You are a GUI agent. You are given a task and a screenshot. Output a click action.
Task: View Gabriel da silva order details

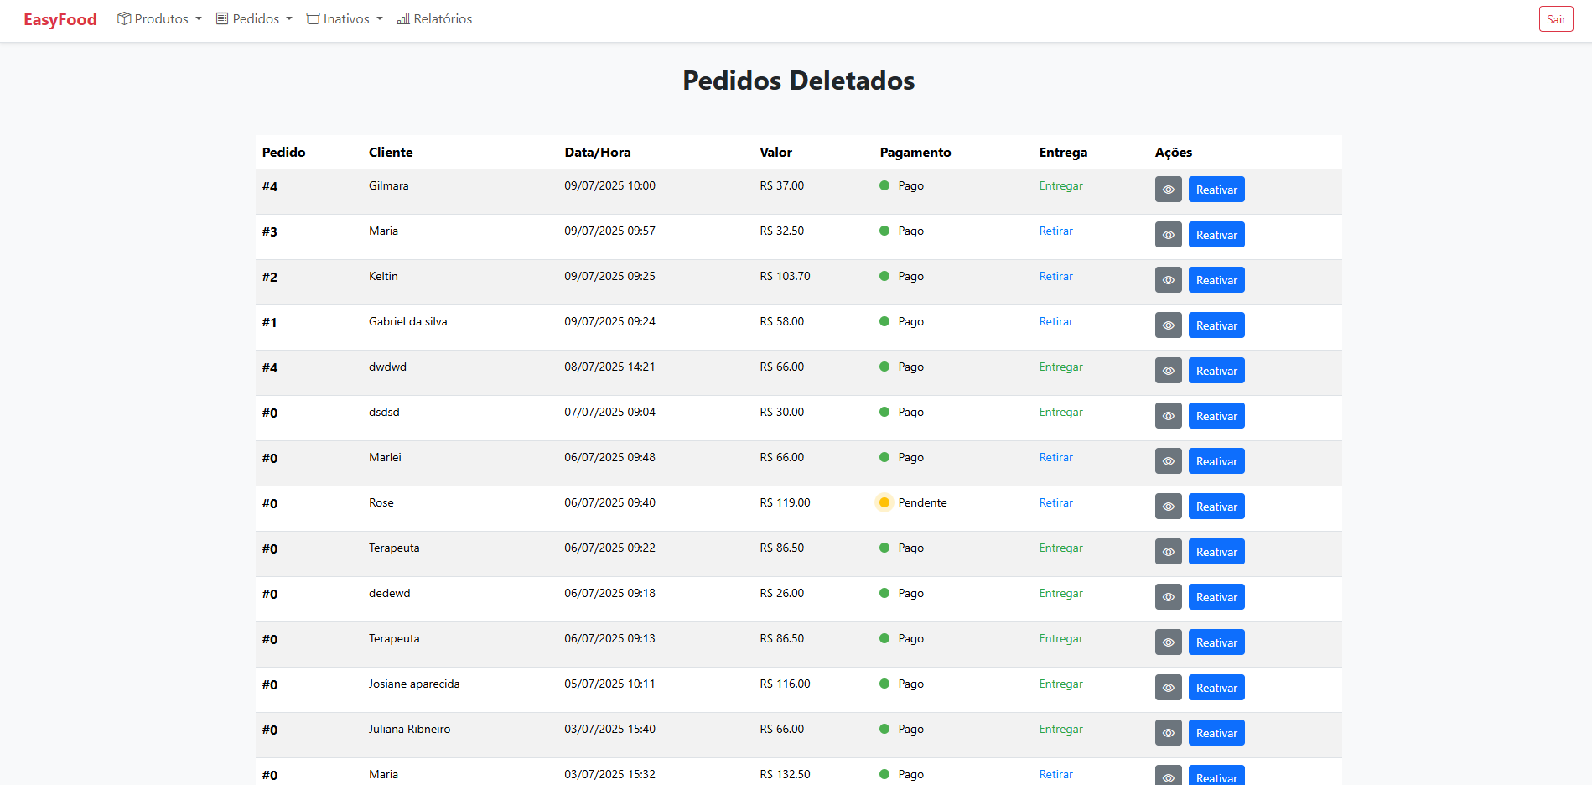coord(1168,325)
